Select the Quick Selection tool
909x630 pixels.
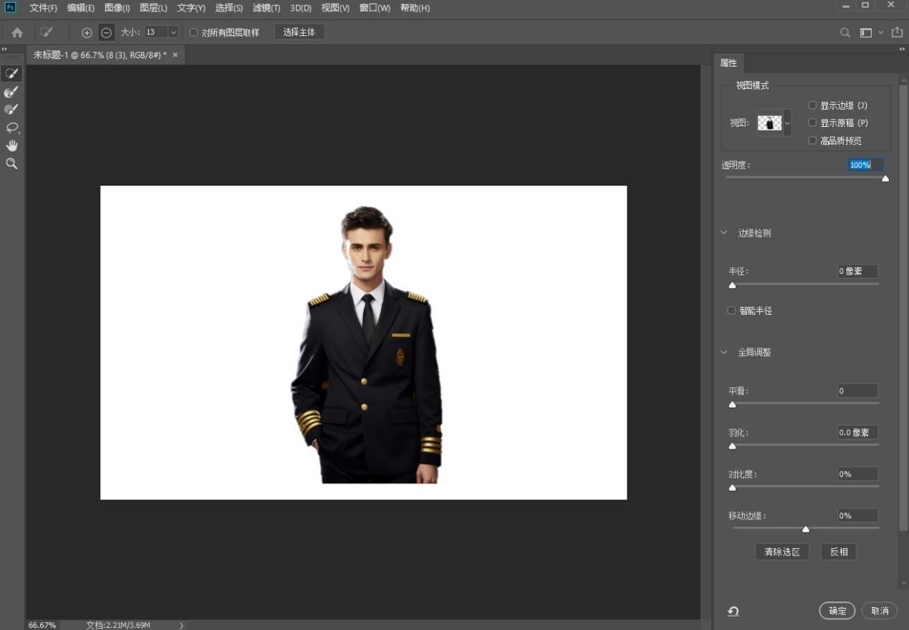[x=11, y=73]
